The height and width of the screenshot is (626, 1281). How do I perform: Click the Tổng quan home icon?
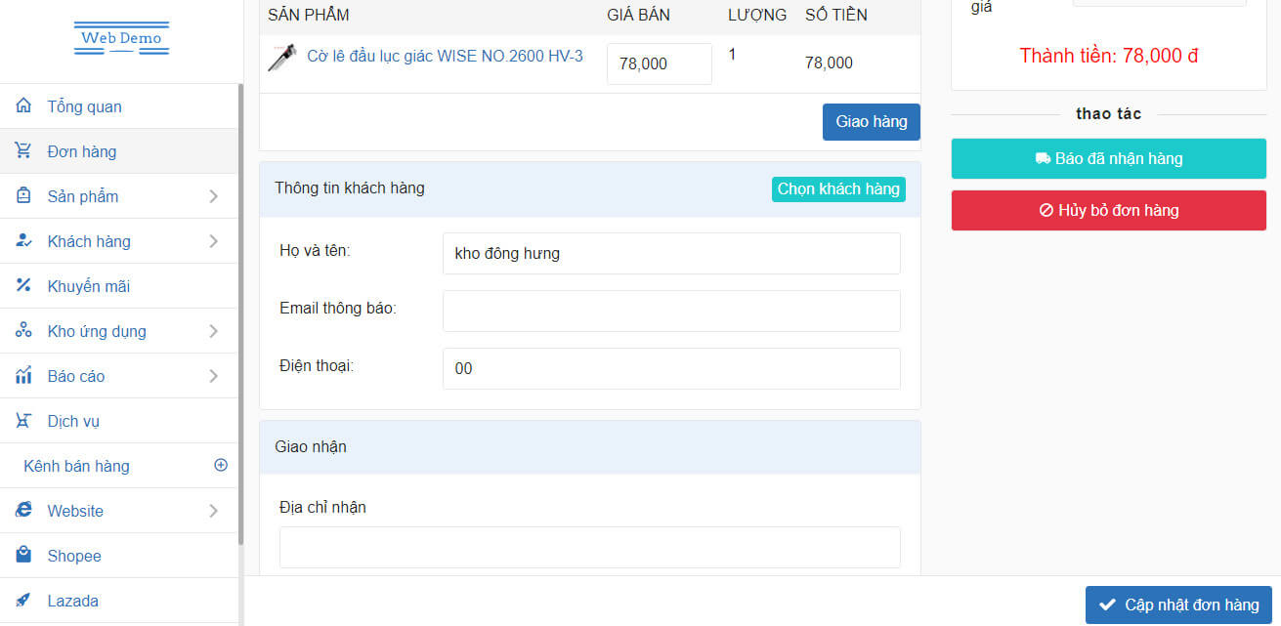tap(24, 106)
